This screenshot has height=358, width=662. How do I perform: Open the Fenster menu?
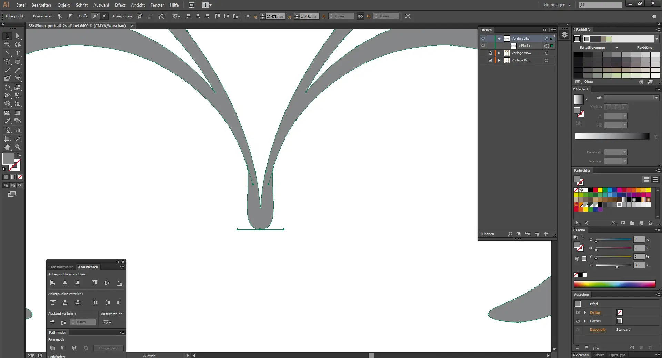click(157, 5)
